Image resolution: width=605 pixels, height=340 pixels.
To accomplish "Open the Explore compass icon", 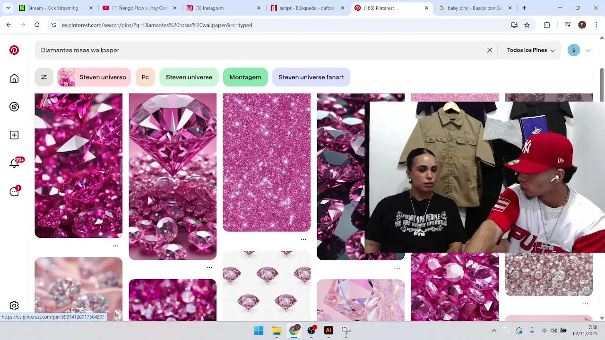I will [14, 107].
